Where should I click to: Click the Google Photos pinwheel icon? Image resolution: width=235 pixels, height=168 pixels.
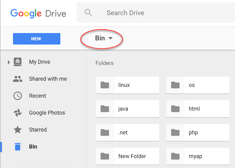[18, 113]
